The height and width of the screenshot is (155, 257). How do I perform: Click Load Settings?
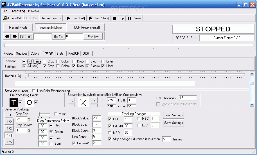click(174, 115)
